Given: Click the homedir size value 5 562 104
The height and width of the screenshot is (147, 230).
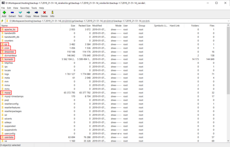Looking at the screenshot, I should pos(68,59).
